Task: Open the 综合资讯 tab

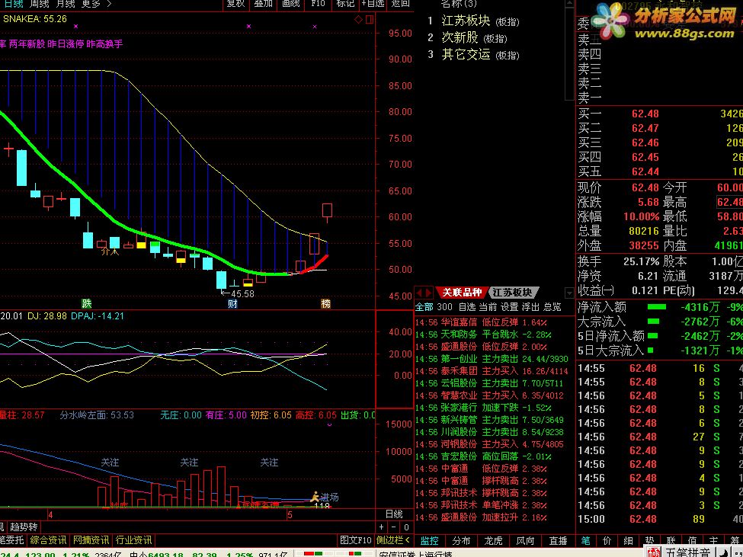Action: click(48, 540)
